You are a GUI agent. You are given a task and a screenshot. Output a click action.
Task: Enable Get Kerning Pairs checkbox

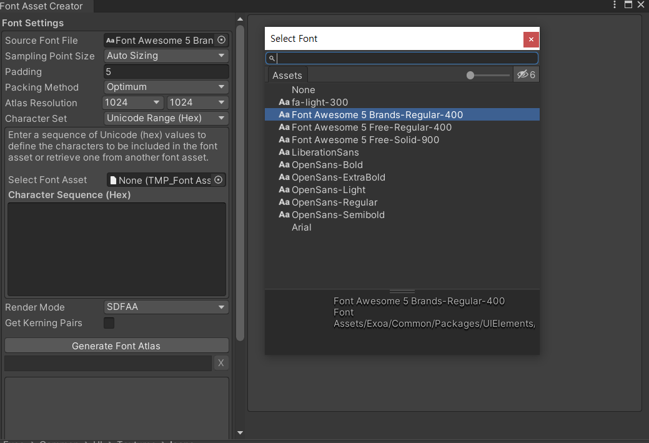(x=109, y=323)
